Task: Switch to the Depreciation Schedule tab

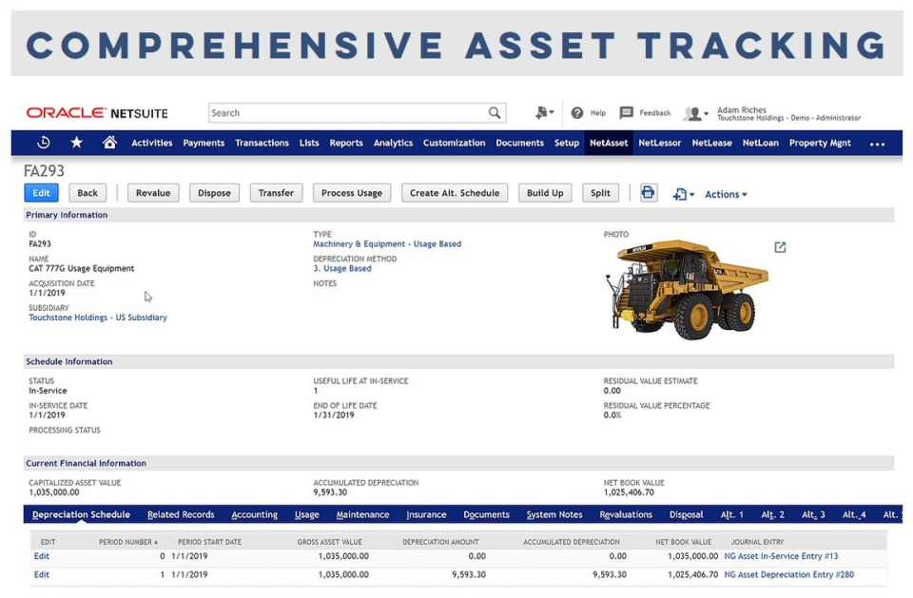Action: click(x=81, y=514)
